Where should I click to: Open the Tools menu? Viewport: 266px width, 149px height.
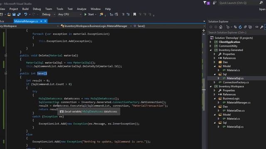point(60,9)
